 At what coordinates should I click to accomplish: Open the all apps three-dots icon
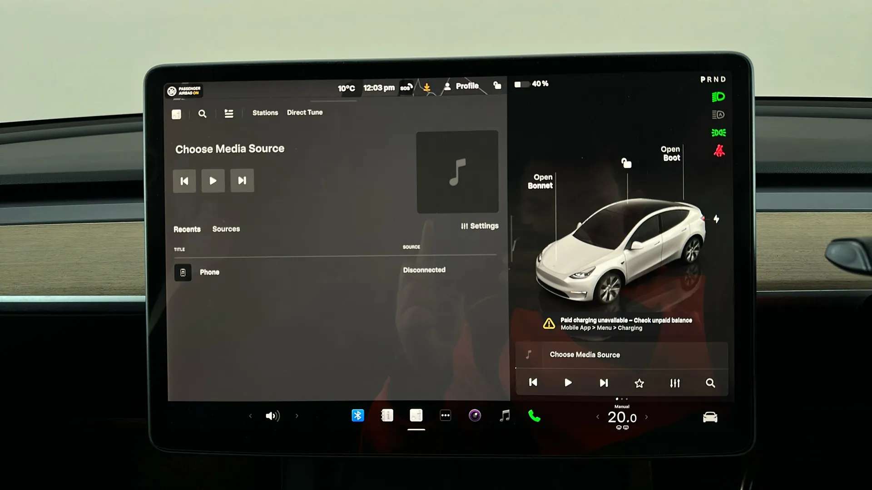(446, 415)
